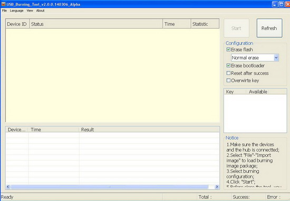
Task: Click the Statistic column header
Action: (205, 24)
